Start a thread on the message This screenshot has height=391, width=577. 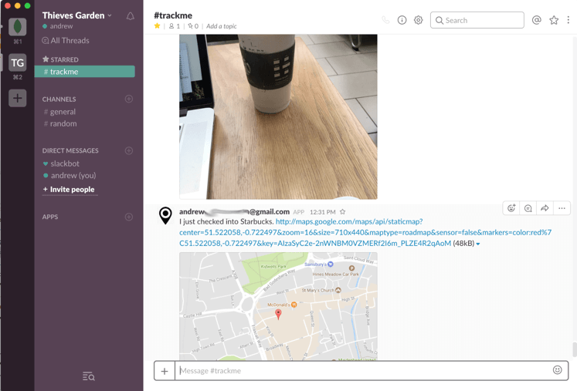pyautogui.click(x=528, y=208)
